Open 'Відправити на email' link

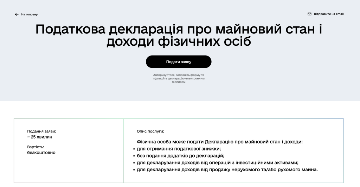[x=329, y=14]
